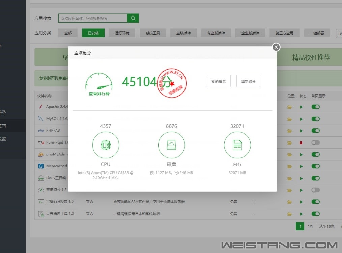342x253 pixels.
Task: Click the 宝塔SSH终端 terminal icon
Action: click(x=41, y=202)
